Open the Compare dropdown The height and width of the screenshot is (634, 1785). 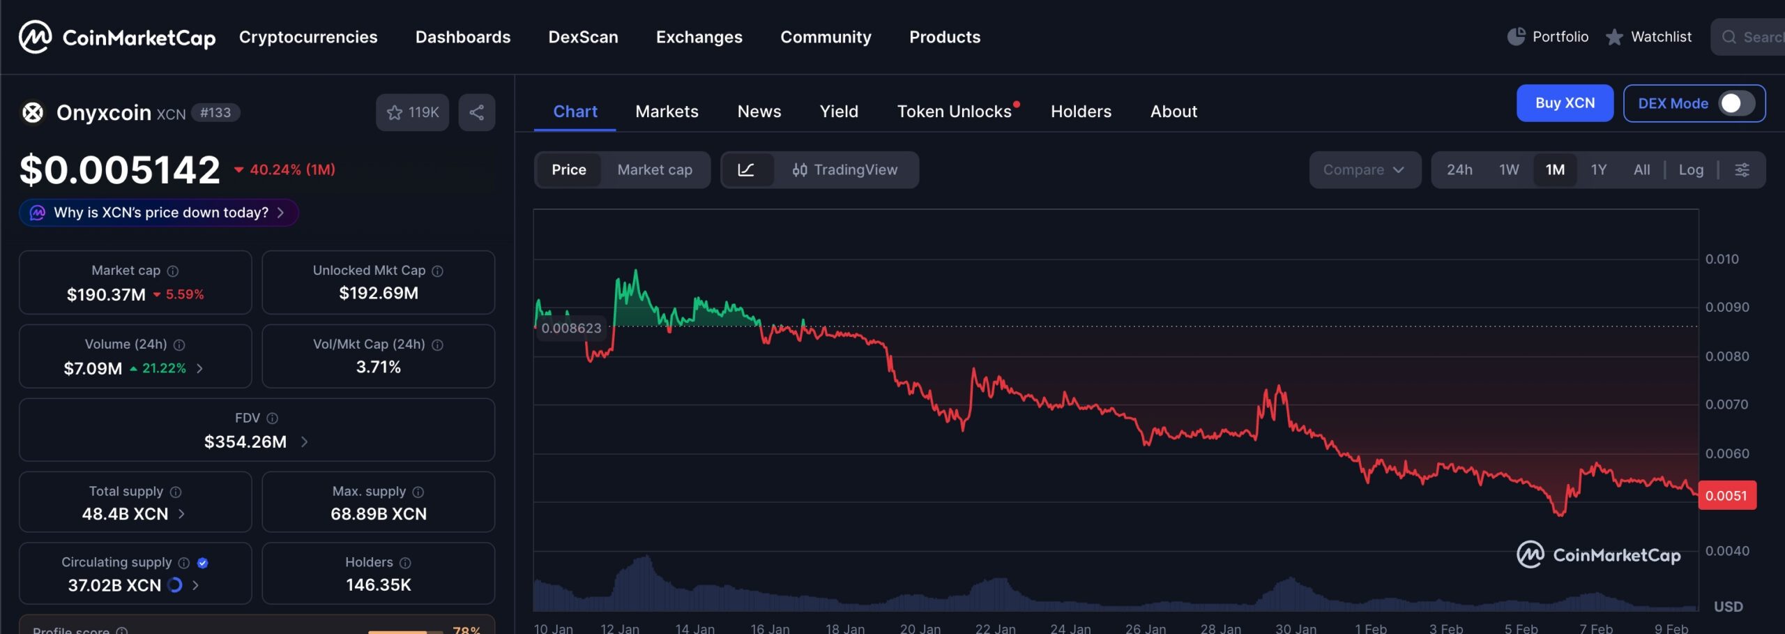tap(1365, 169)
